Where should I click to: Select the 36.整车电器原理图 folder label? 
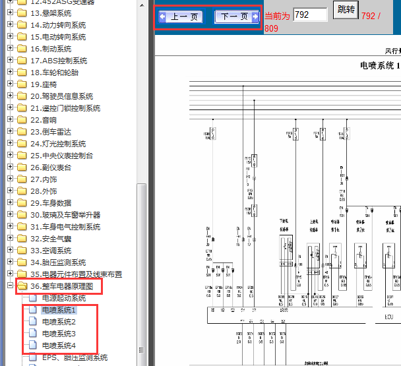[62, 286]
